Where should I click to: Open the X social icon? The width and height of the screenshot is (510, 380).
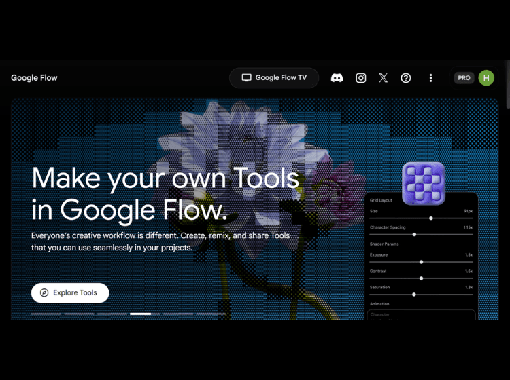[383, 78]
